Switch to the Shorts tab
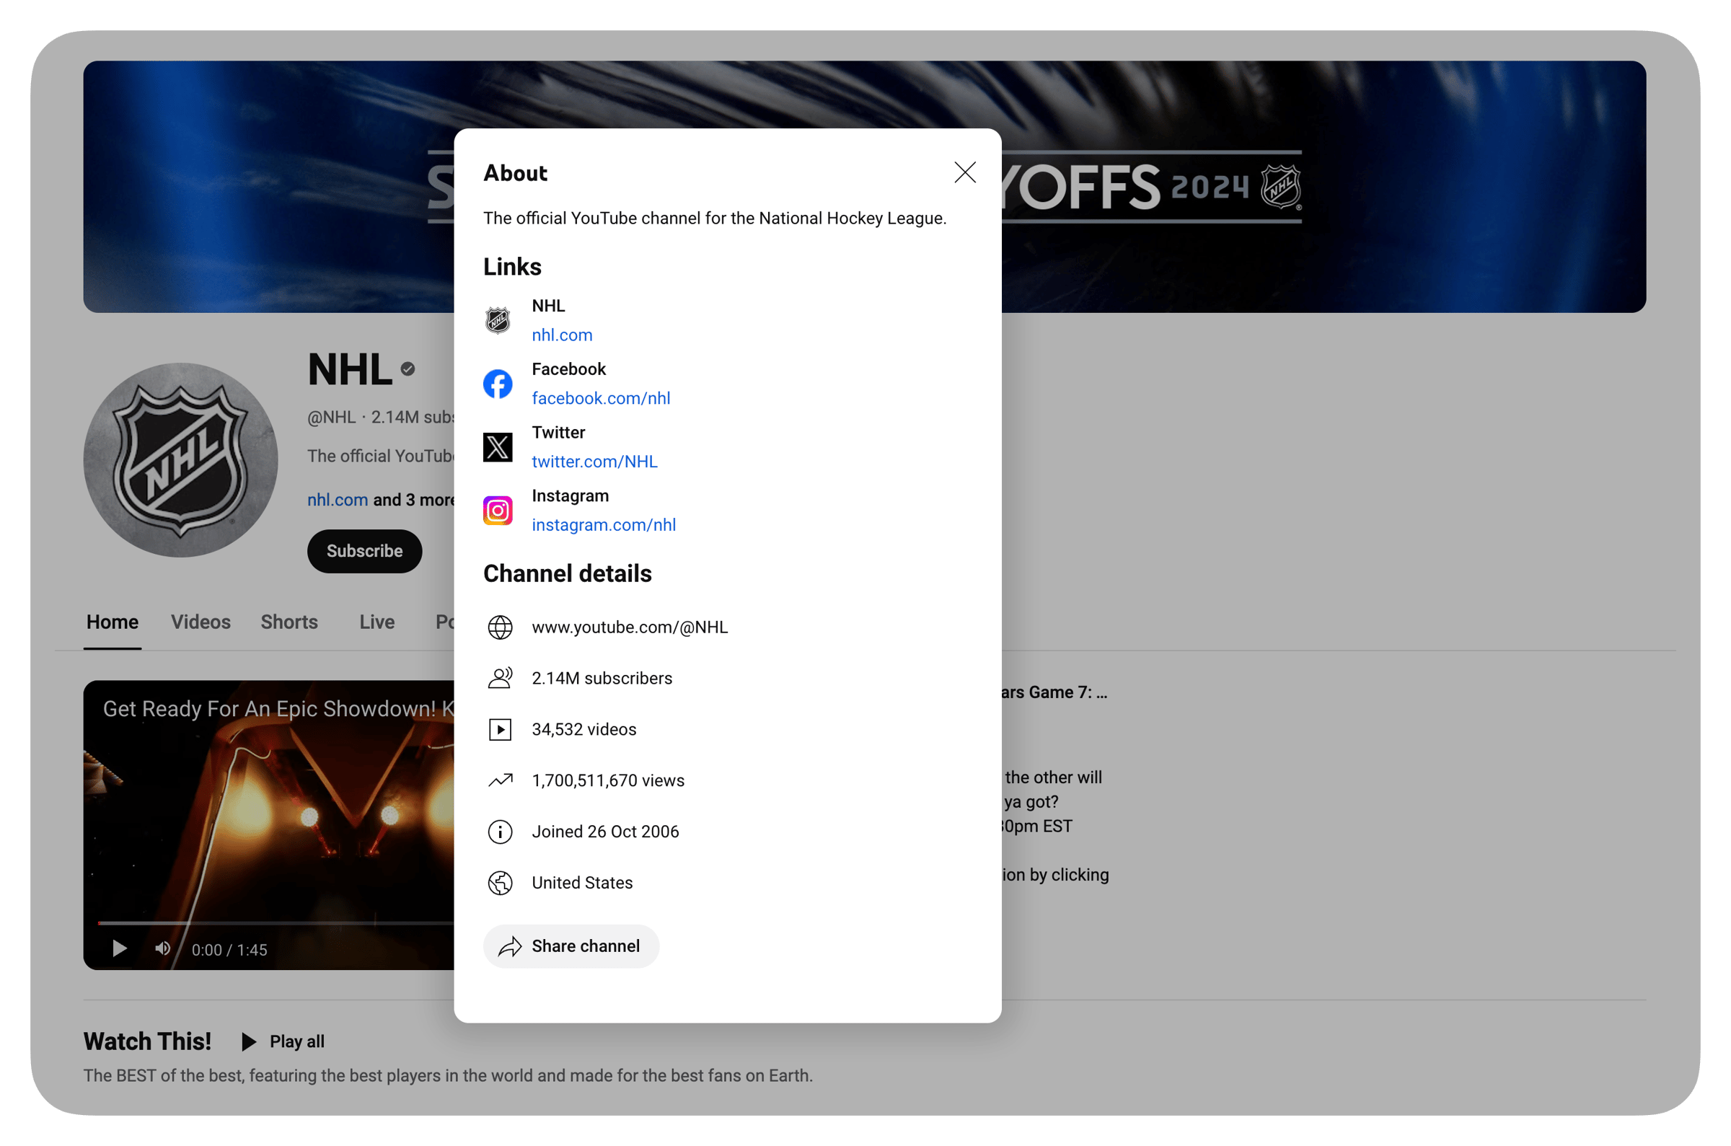 (x=289, y=622)
